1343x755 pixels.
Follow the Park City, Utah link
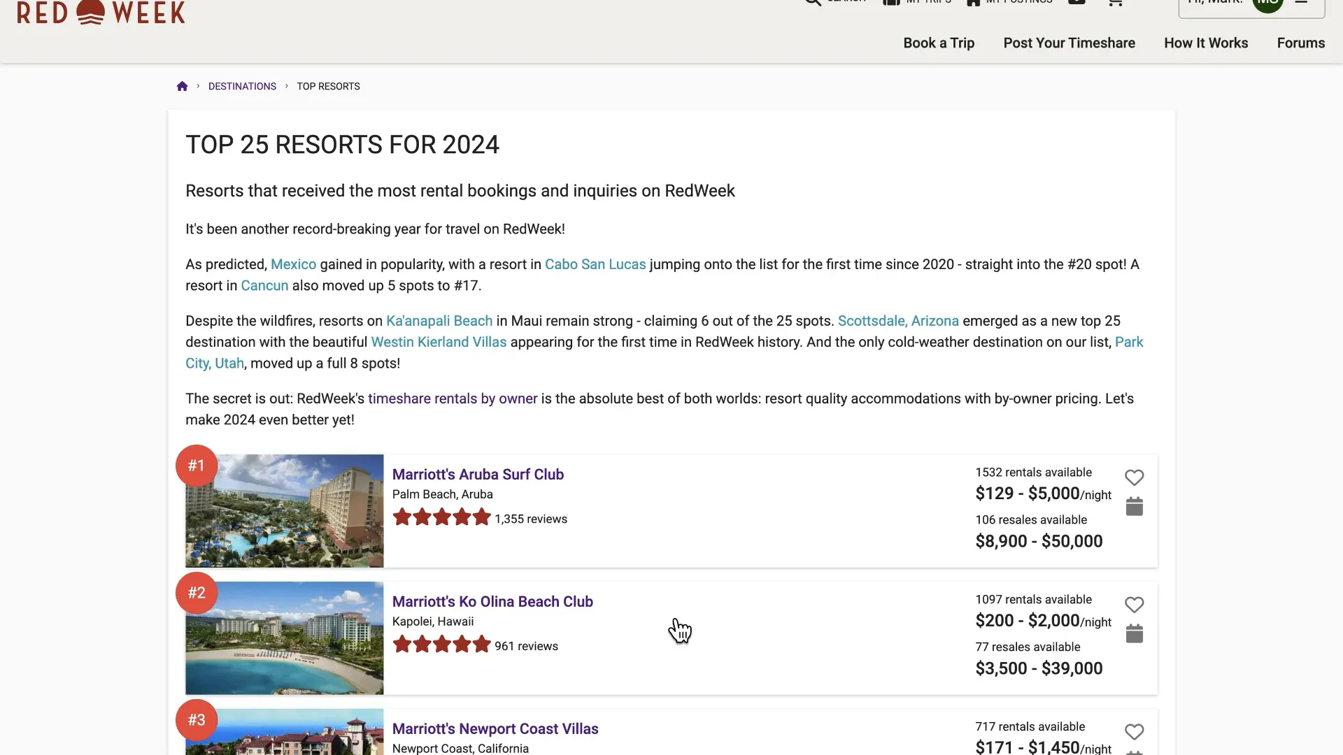215,364
